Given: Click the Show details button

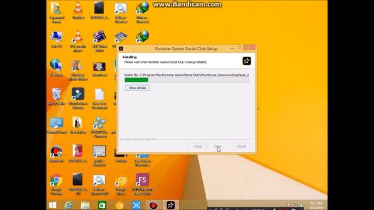Looking at the screenshot, I should click(x=137, y=88).
